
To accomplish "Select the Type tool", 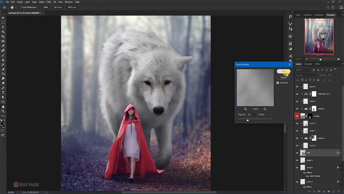I will (x=3, y=92).
